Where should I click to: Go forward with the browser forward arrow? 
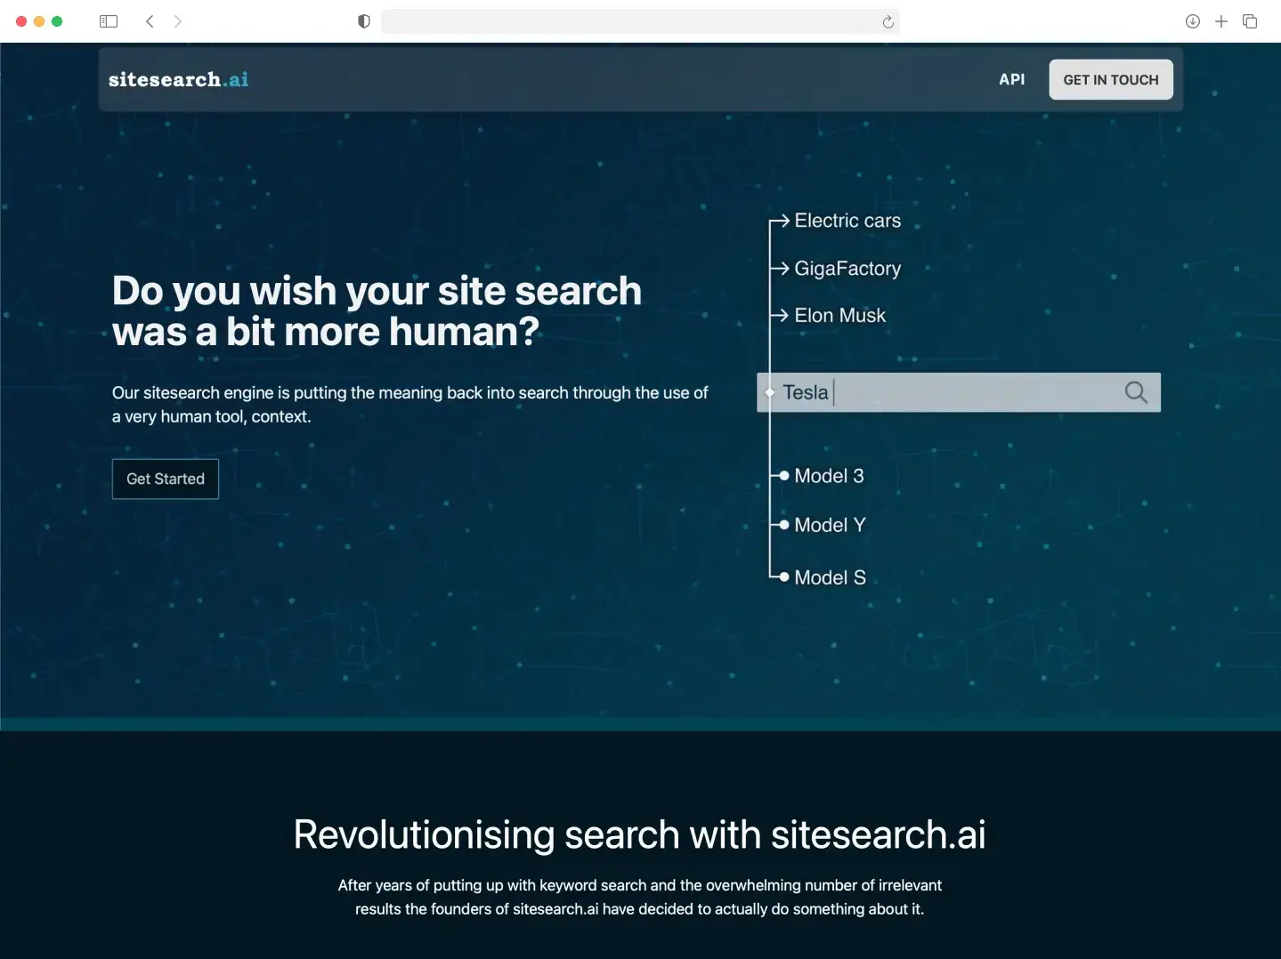178,21
